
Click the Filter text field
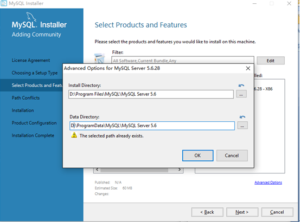tap(183, 60)
